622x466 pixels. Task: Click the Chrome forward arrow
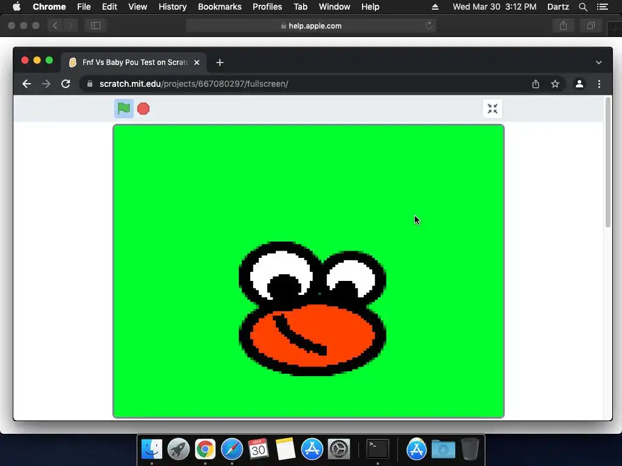tap(46, 84)
